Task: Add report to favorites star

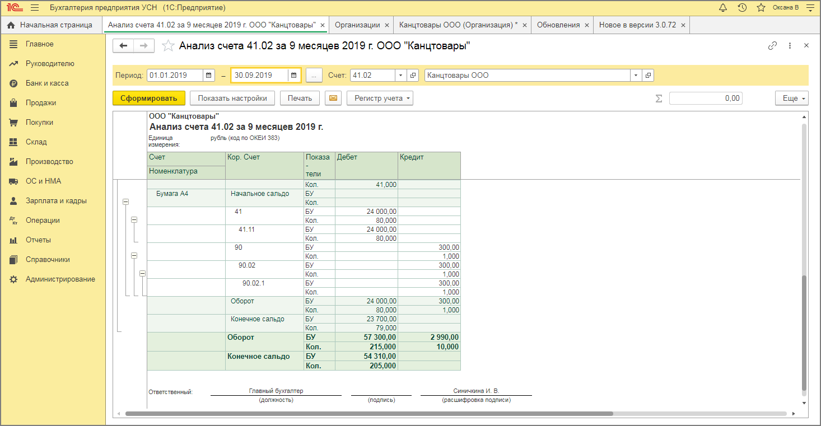Action: click(167, 46)
